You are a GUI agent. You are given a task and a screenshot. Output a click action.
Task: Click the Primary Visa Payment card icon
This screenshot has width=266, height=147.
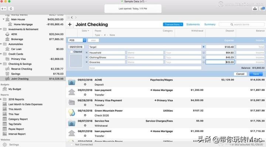[x=72, y=103]
